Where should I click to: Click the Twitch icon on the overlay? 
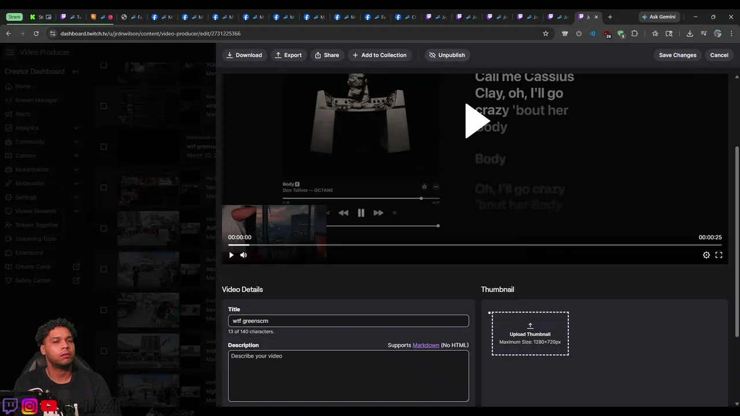(x=10, y=406)
